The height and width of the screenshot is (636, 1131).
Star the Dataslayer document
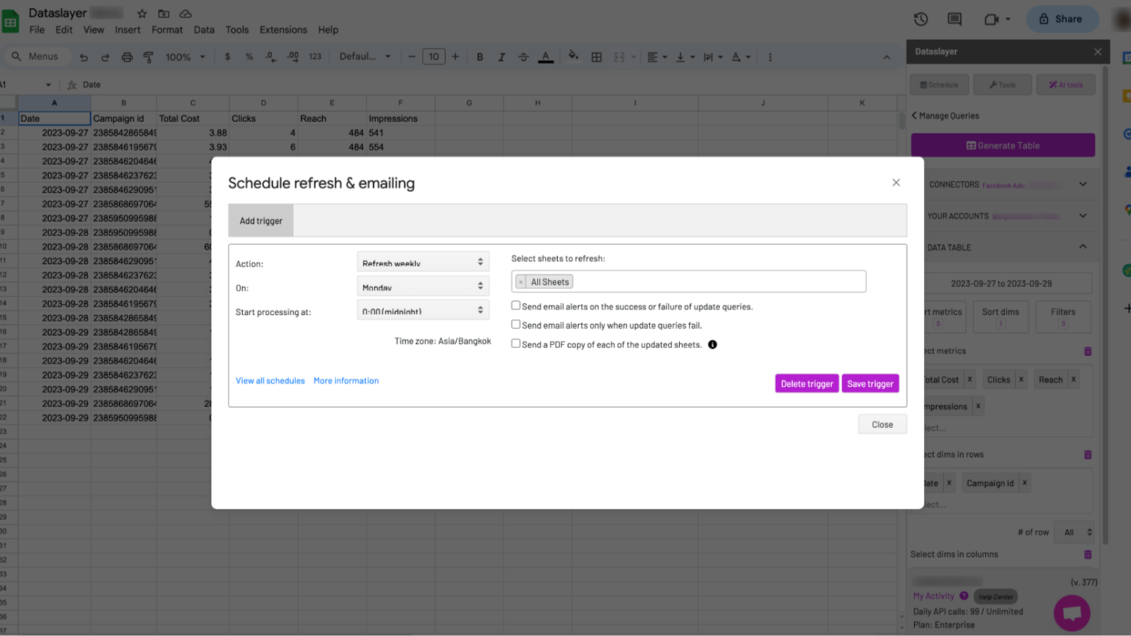pos(142,14)
